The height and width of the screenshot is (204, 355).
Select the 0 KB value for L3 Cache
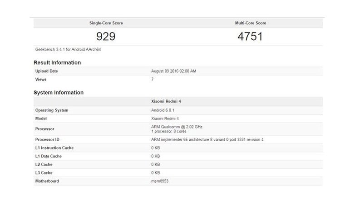pos(156,173)
